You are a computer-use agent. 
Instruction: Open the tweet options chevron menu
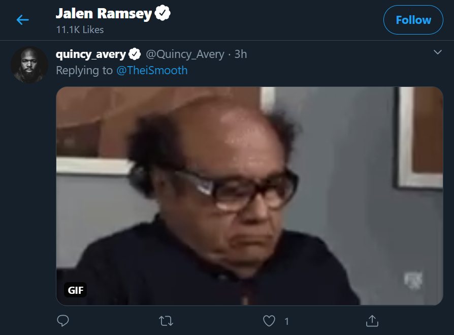438,52
